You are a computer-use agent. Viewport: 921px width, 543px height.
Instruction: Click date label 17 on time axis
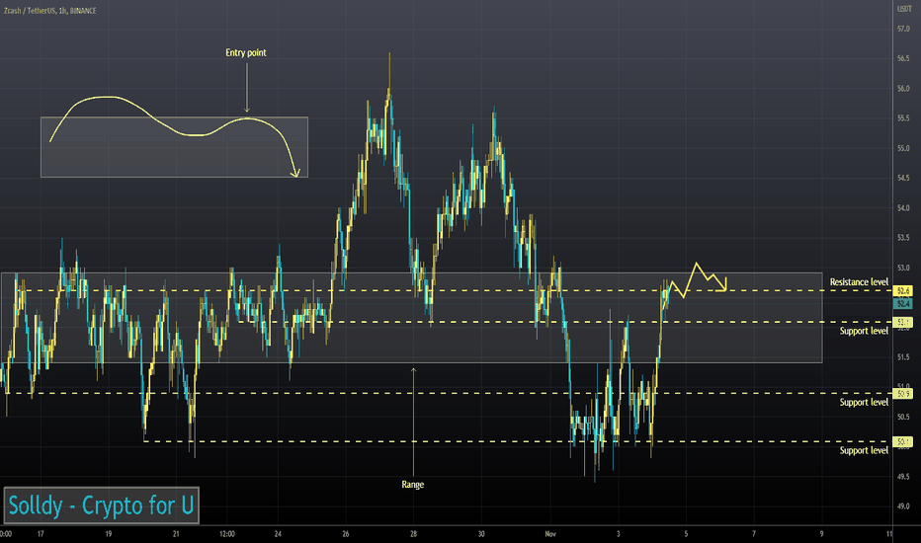point(41,534)
